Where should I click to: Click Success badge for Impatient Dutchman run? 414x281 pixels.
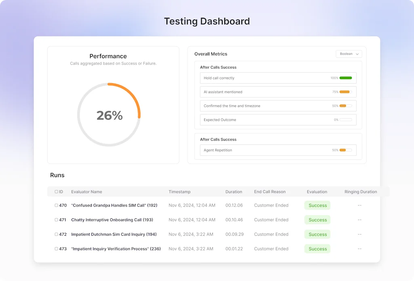click(317, 235)
